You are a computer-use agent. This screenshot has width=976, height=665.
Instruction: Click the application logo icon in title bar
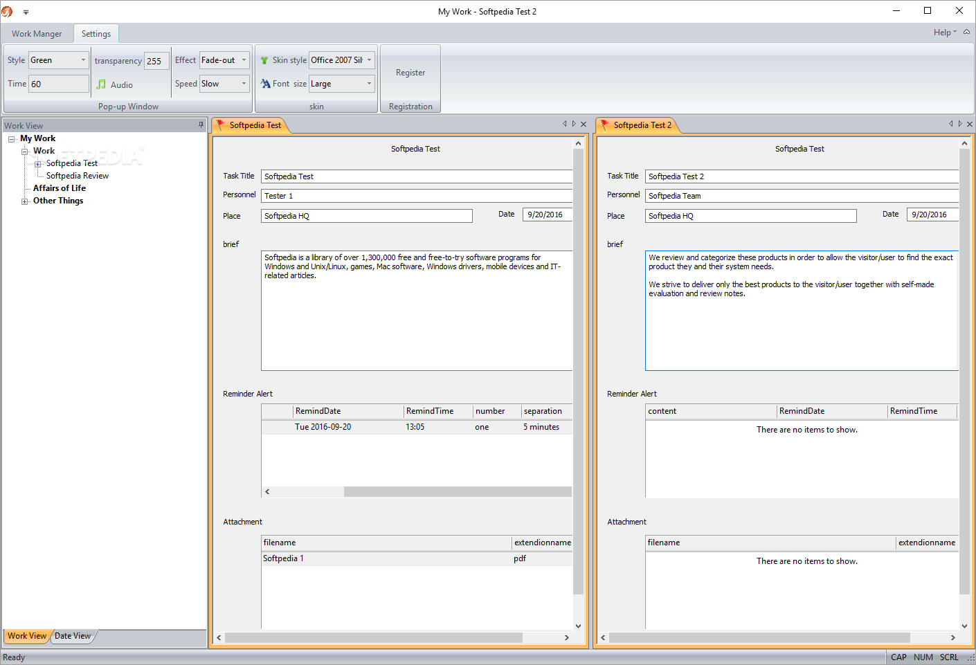click(7, 11)
